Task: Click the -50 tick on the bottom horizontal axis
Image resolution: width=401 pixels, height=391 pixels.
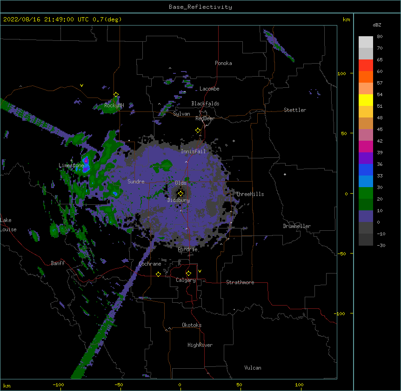Action: coord(119,384)
